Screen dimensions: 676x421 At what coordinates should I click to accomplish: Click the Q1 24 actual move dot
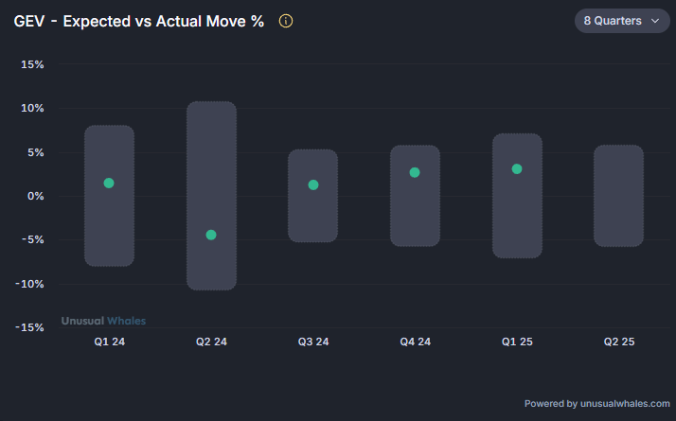(x=109, y=183)
